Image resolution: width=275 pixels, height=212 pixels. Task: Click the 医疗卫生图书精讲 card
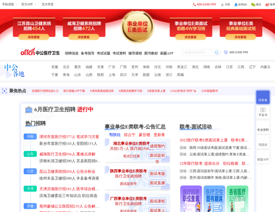(x=214, y=199)
